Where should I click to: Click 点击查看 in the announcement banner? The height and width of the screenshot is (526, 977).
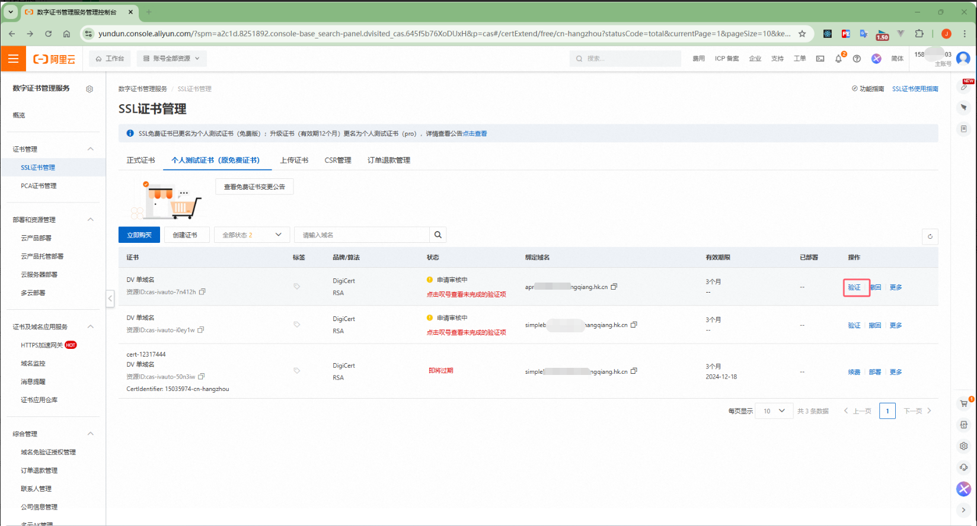pyautogui.click(x=475, y=133)
